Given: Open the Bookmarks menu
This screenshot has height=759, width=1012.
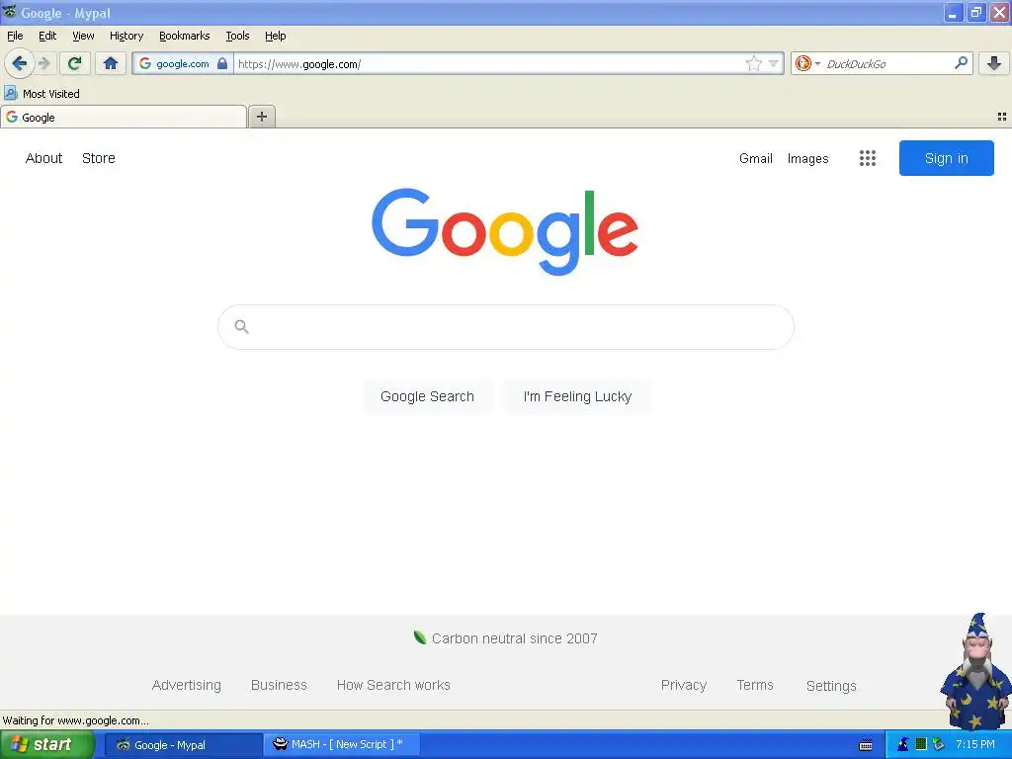Looking at the screenshot, I should [x=185, y=36].
